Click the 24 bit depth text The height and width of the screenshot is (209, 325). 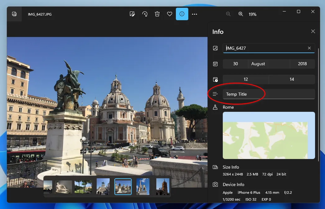tap(281, 174)
